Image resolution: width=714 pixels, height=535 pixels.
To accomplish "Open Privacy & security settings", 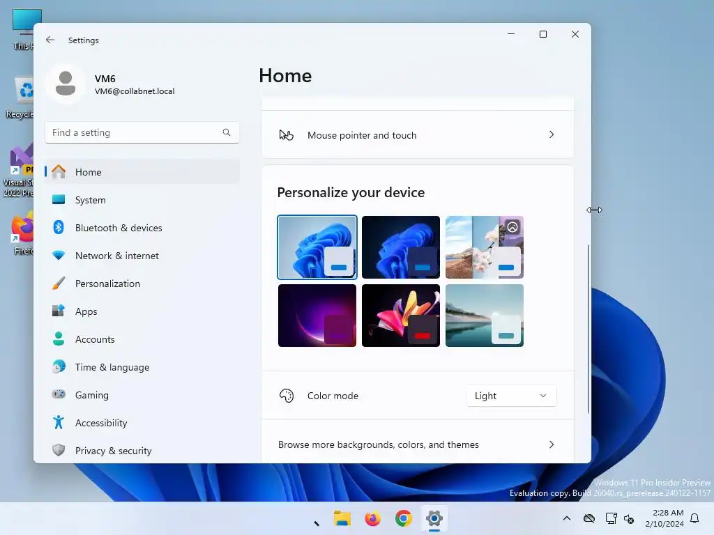I will pyautogui.click(x=142, y=451).
